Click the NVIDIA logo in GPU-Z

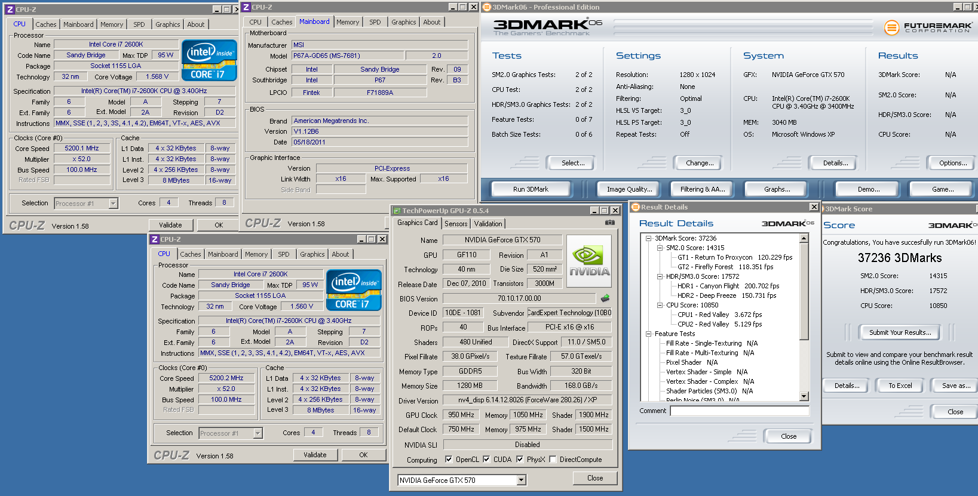point(589,261)
